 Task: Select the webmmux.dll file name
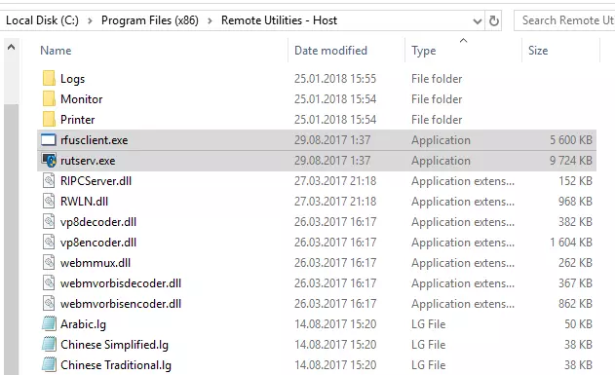coord(96,263)
